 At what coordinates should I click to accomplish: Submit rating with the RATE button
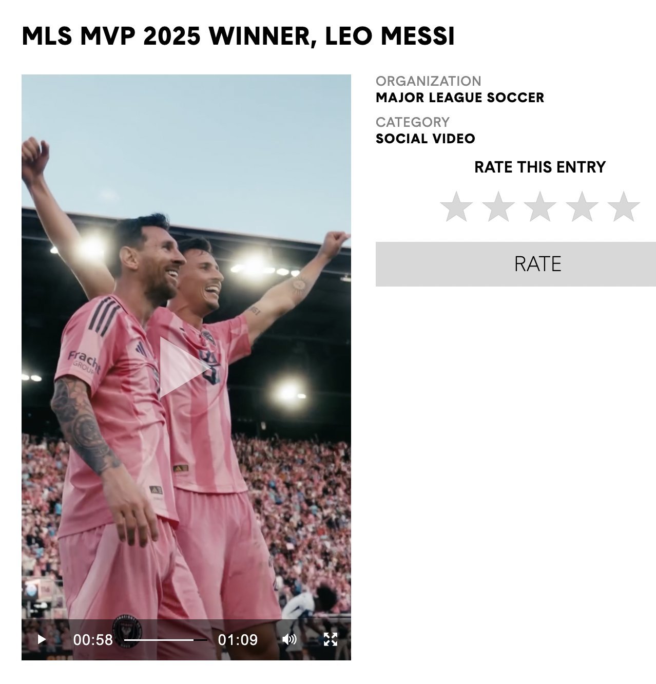point(515,264)
